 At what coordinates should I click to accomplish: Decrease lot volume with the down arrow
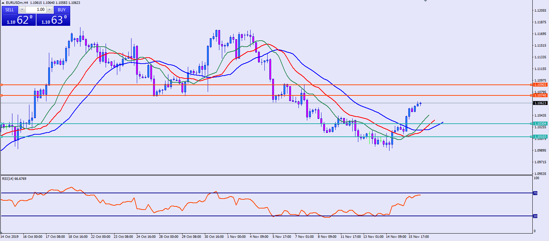tap(22, 10)
